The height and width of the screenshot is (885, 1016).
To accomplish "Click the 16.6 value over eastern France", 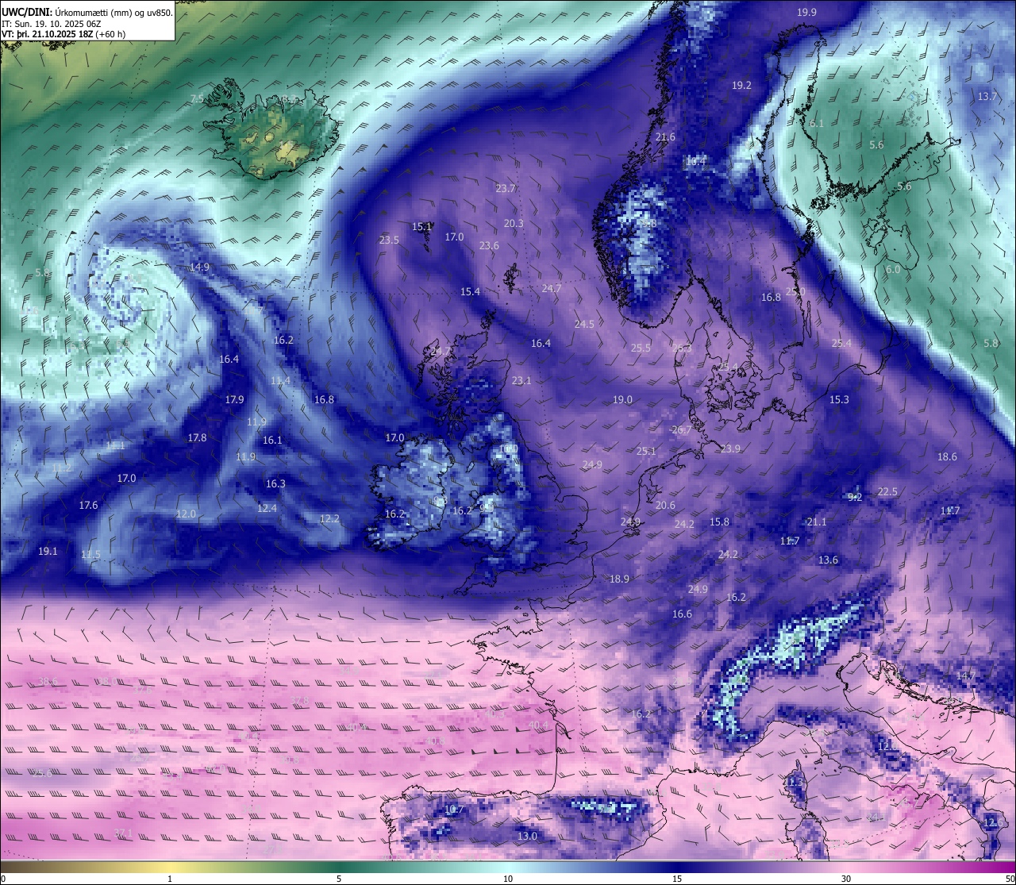I will [682, 614].
